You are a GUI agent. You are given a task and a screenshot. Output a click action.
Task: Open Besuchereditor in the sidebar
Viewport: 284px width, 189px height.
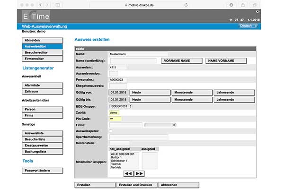(42, 52)
